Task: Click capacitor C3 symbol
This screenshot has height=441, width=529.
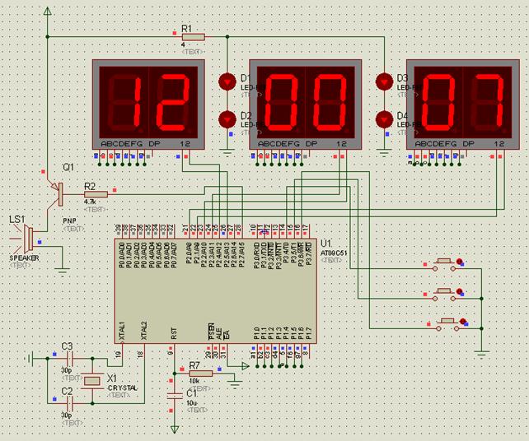Action: (x=70, y=358)
